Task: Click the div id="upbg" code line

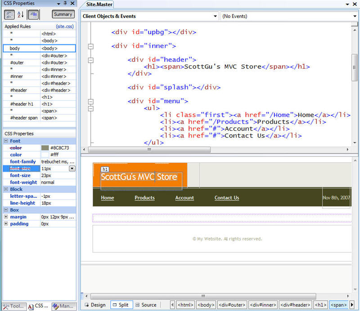Action: pos(154,32)
